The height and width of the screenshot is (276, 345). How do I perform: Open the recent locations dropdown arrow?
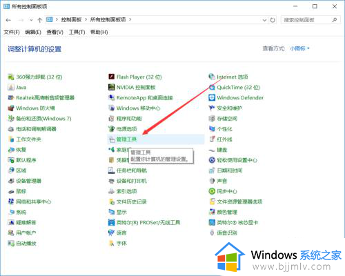[x=31, y=20]
